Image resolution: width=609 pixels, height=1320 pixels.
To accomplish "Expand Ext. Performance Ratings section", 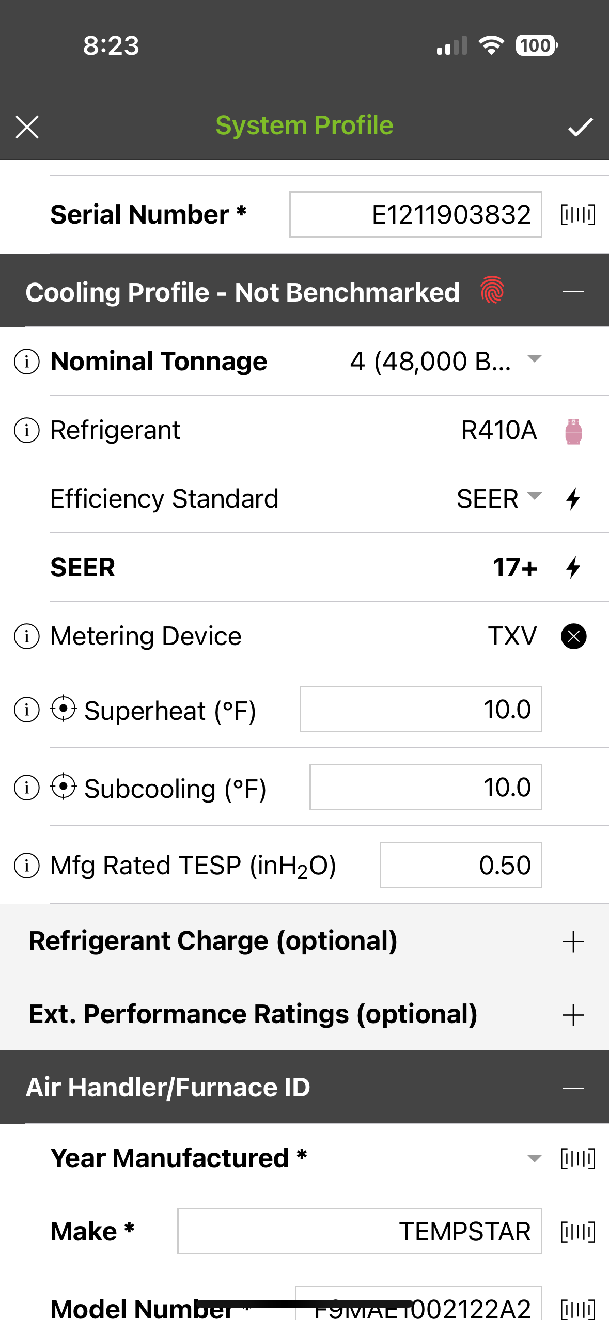I will coord(573,1015).
